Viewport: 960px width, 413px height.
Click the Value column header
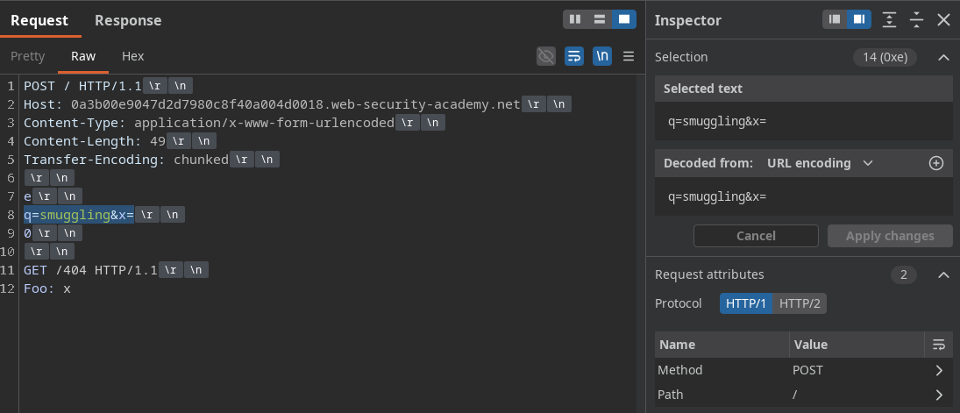[857, 345]
